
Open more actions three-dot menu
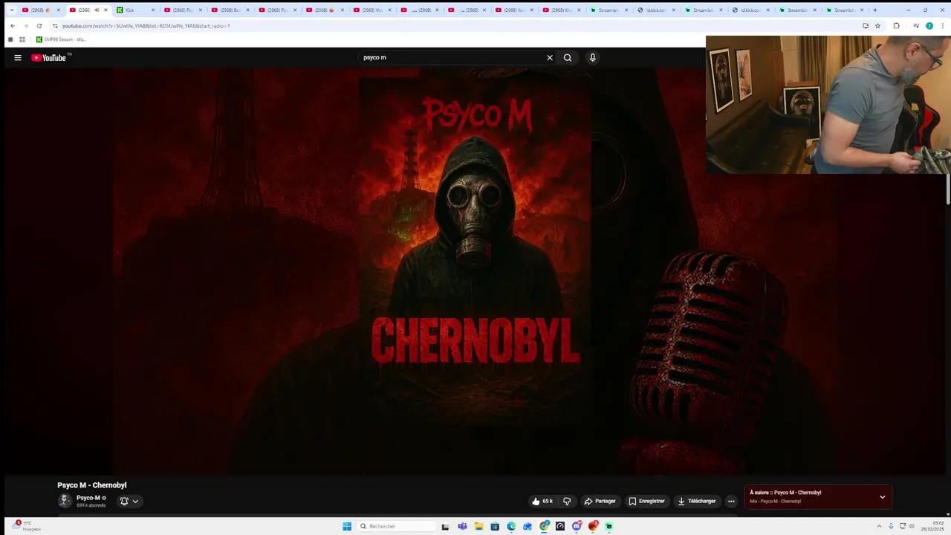pyautogui.click(x=731, y=501)
